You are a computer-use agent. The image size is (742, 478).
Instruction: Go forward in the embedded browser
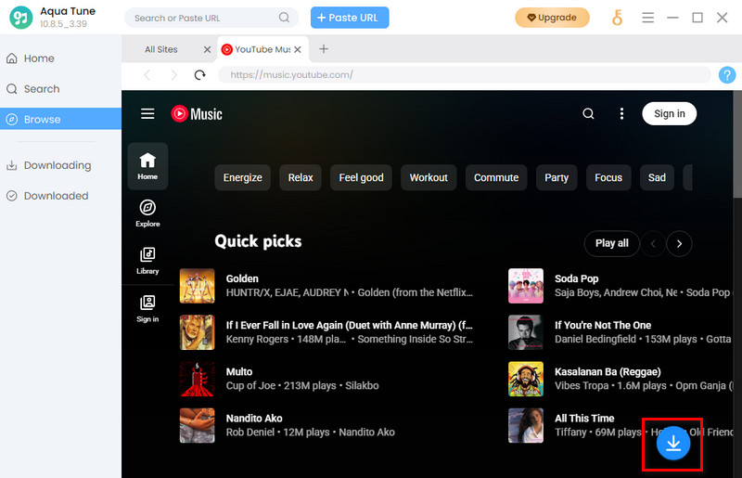[173, 75]
